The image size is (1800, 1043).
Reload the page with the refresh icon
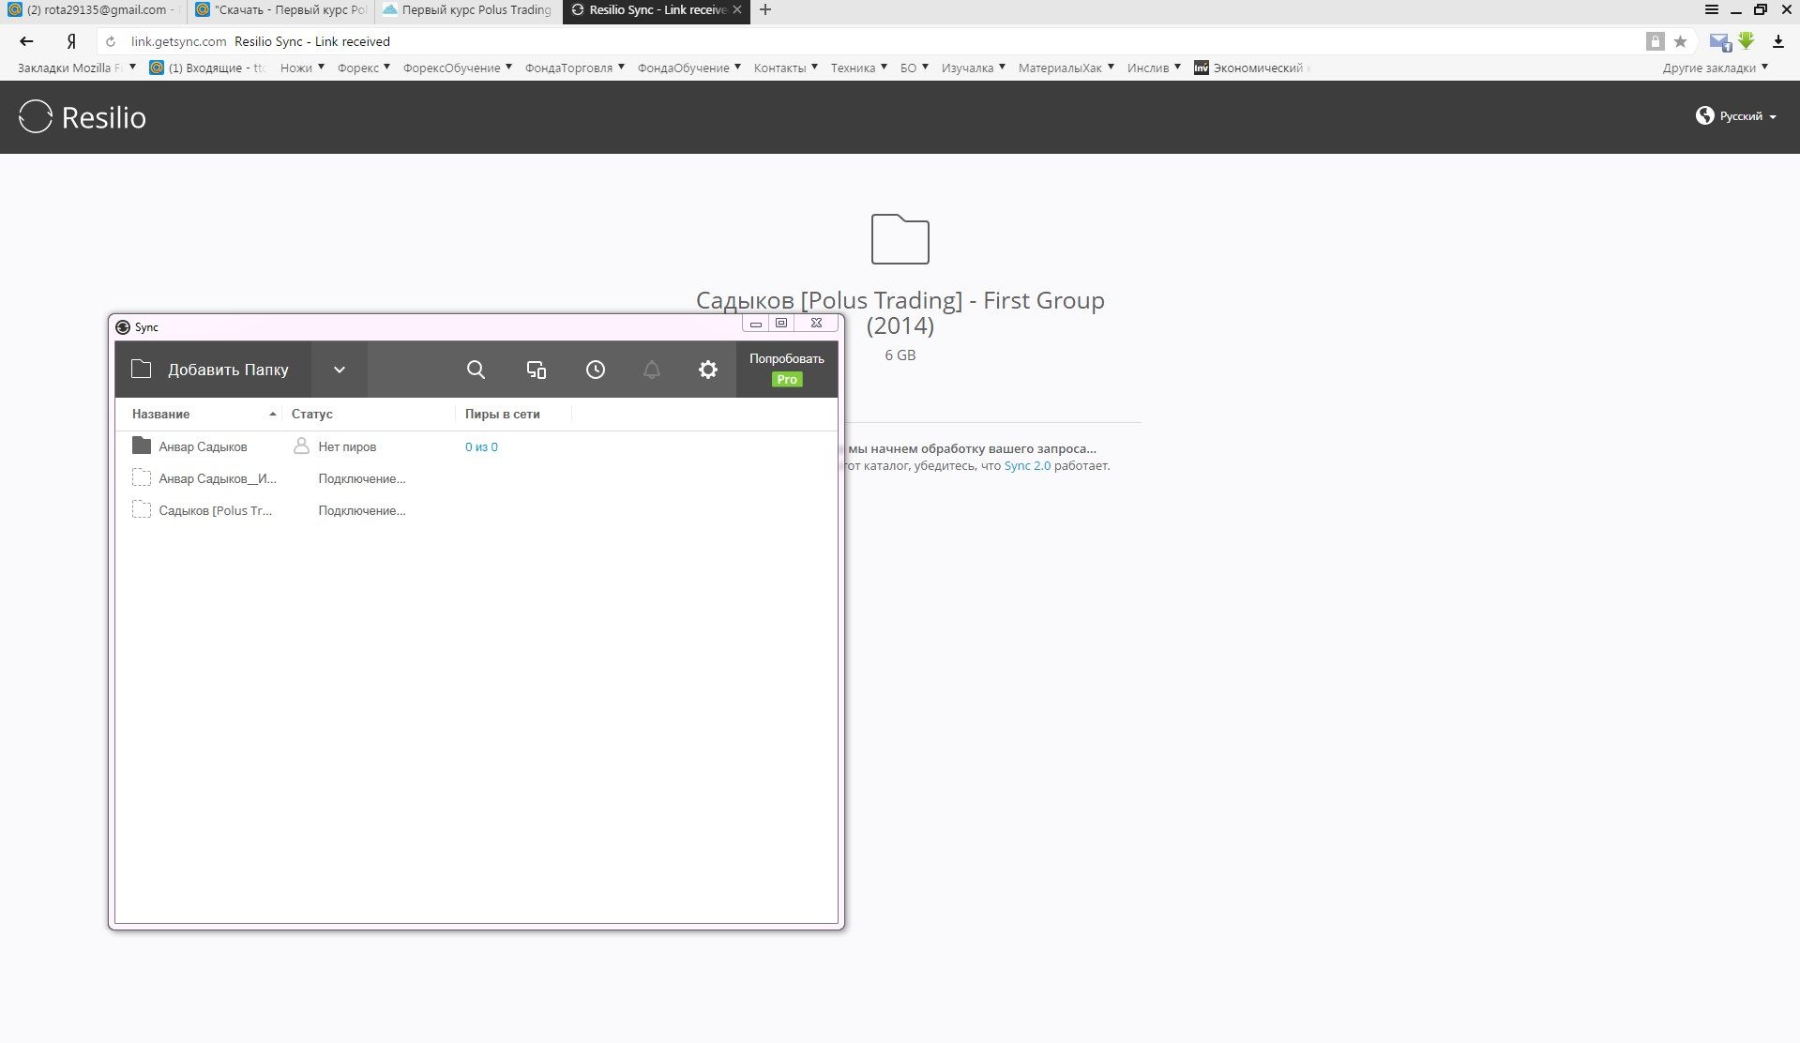pos(111,41)
